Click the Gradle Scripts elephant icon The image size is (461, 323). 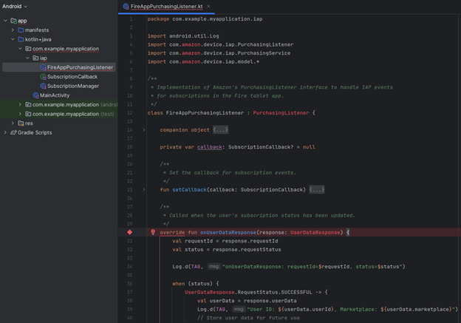13,132
